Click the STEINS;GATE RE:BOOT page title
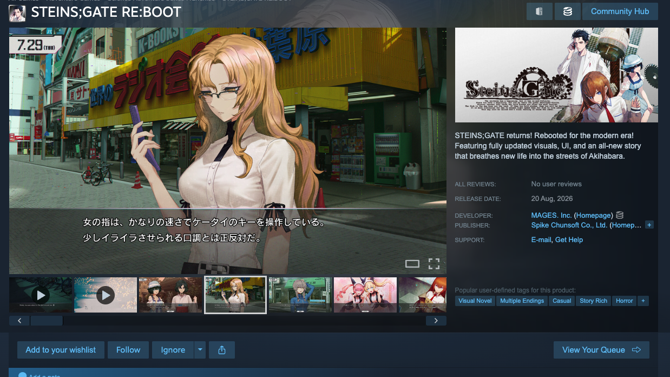The height and width of the screenshot is (377, 670). (106, 12)
